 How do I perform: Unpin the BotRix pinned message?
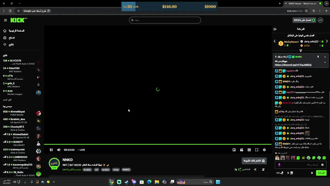(318, 57)
